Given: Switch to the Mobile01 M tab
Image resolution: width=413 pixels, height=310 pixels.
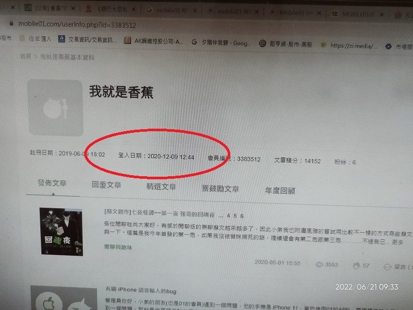Looking at the screenshot, I should pos(291,13).
